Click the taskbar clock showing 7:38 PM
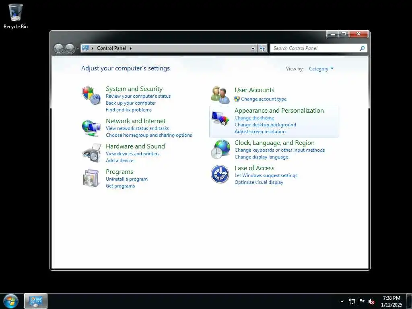This screenshot has width=412, height=309. [x=391, y=301]
